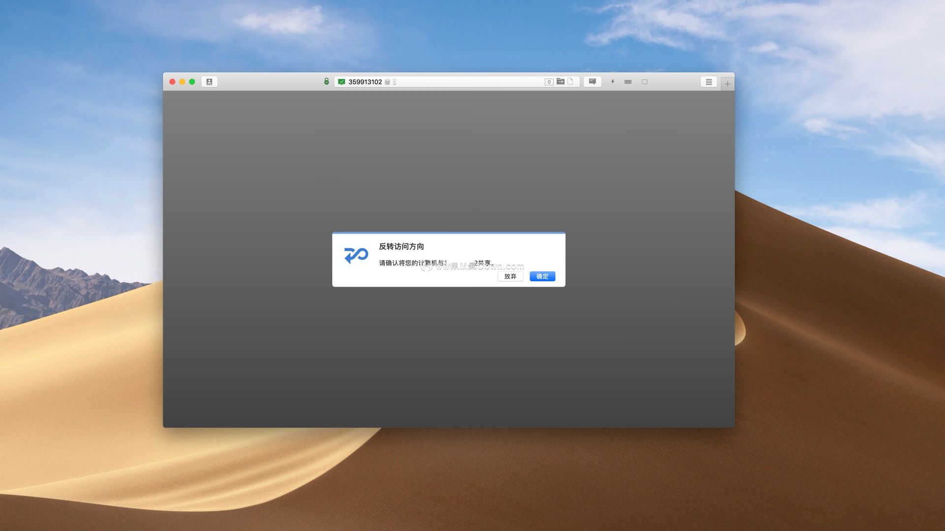Open the address book icon in toolbar
Viewport: 945px width, 531px height.
(209, 82)
